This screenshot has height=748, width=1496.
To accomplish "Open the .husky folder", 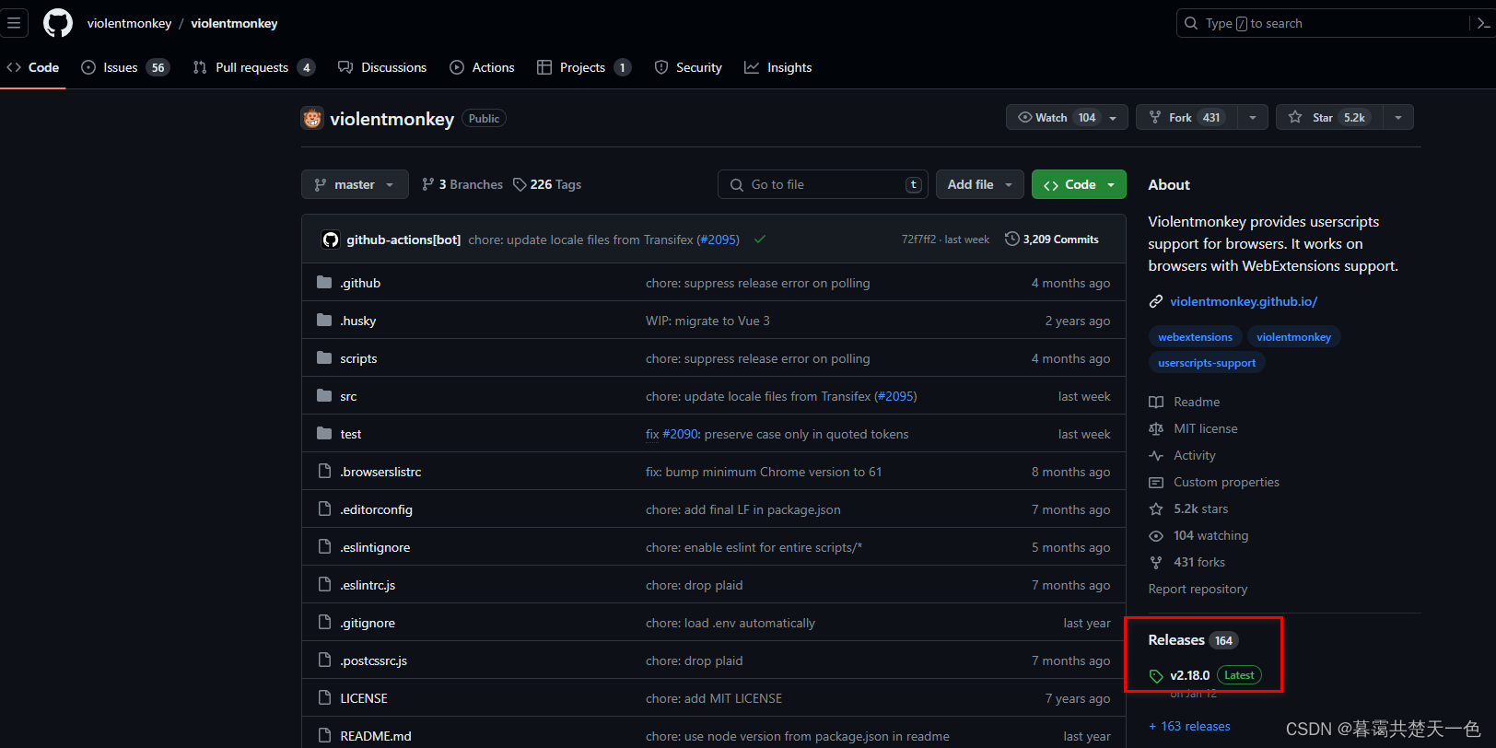I will (358, 321).
